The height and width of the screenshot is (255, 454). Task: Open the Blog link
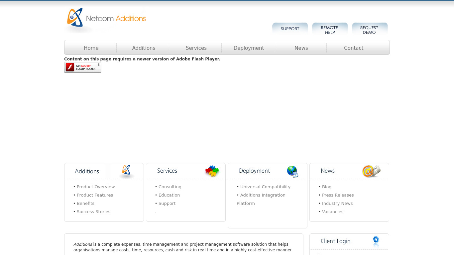point(327,187)
